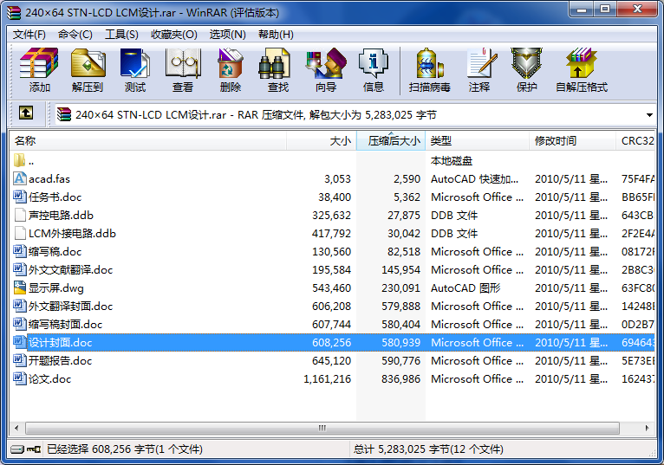Click the 显示屏.dwg drawing icon

click(19, 287)
